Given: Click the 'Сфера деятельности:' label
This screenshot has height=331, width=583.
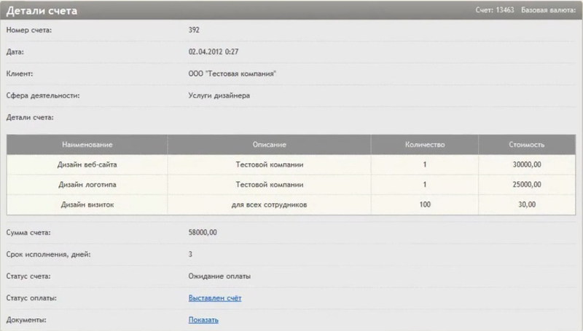Looking at the screenshot, I should pos(43,95).
